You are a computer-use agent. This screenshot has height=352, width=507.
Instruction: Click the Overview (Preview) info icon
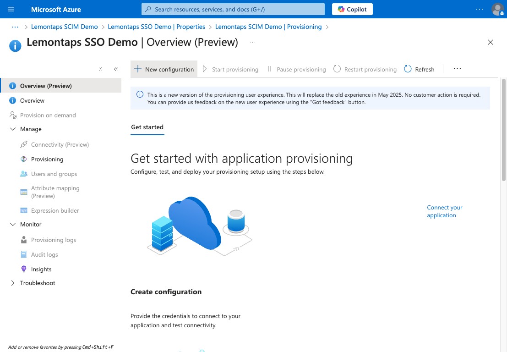pyautogui.click(x=13, y=86)
